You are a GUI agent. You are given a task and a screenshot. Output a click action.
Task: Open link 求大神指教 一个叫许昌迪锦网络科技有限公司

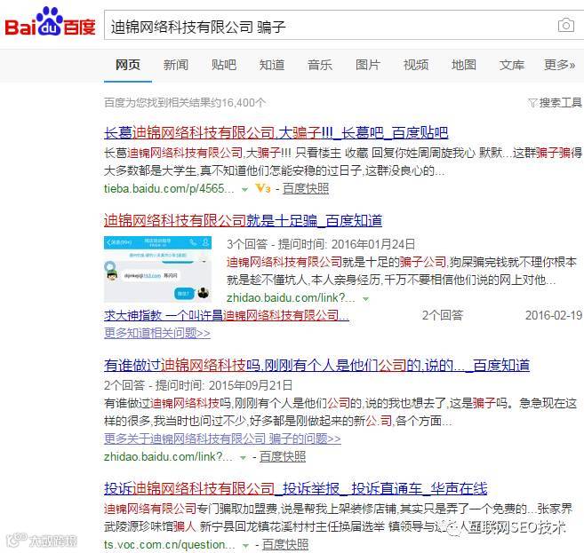coord(227,315)
